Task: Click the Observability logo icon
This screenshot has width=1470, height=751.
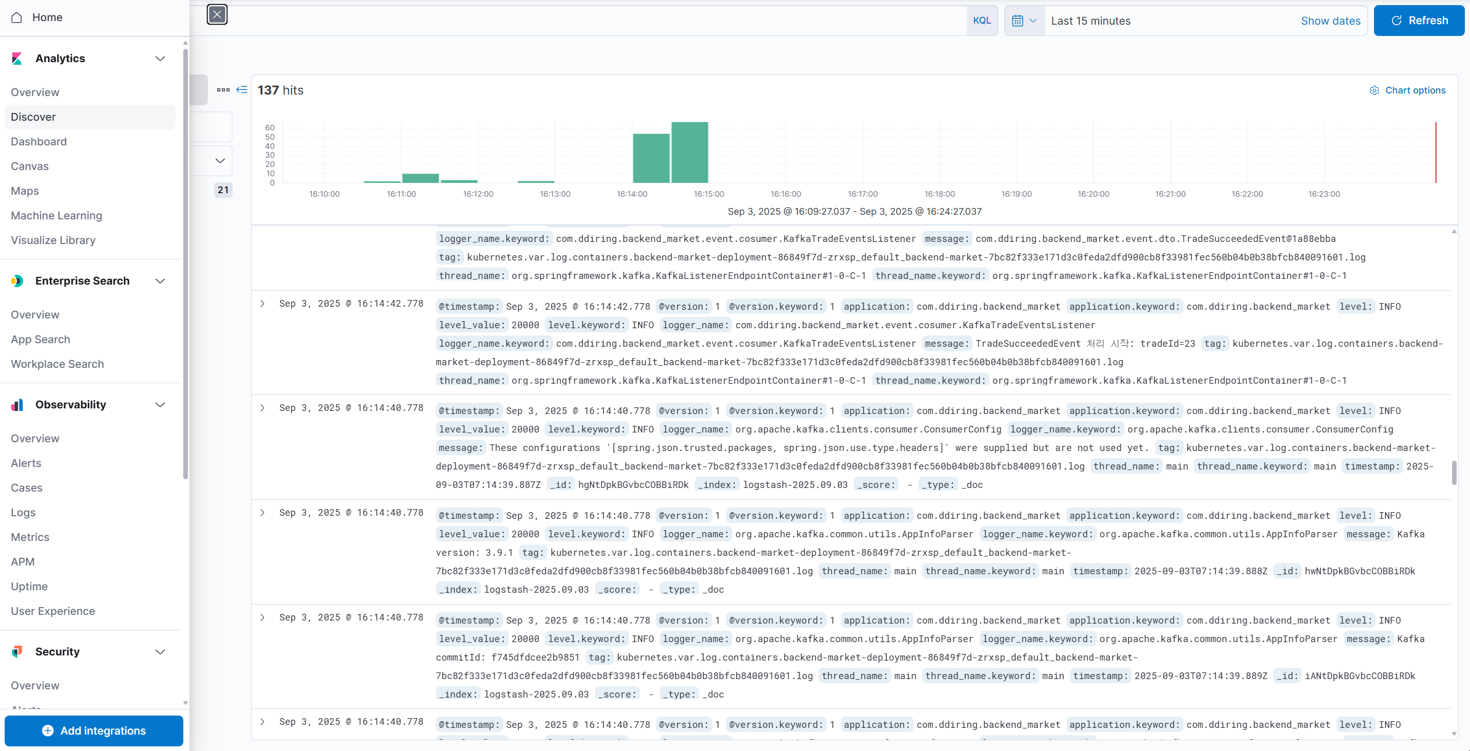Action: [x=17, y=405]
